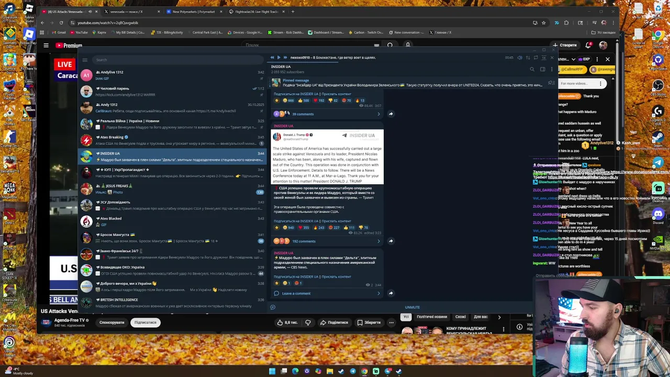Open the Івано-Франківськ 24/7 channel
The width and height of the screenshot is (670, 377).
point(173,254)
